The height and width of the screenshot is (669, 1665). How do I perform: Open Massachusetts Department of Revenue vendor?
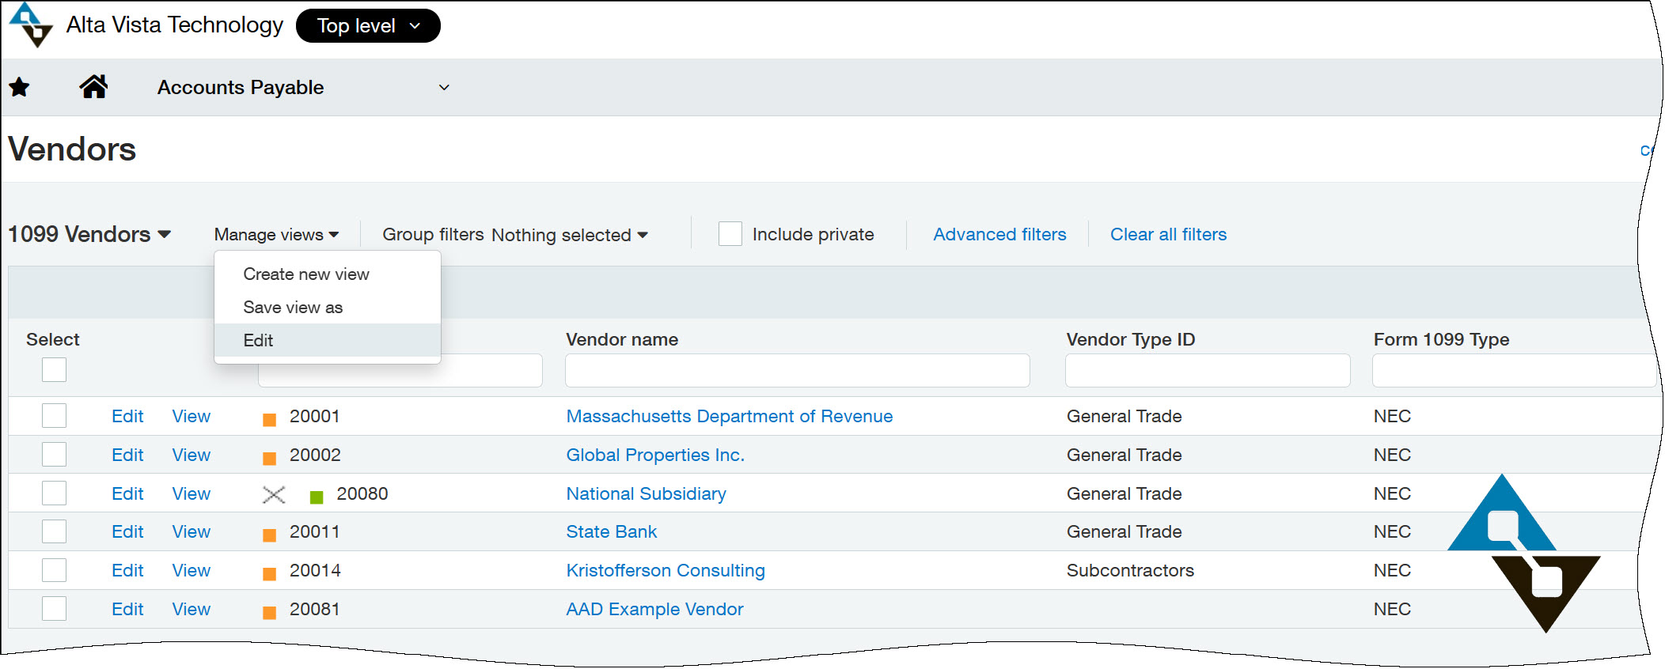point(729,416)
